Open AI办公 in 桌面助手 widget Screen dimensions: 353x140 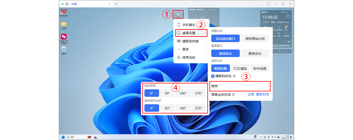point(286,28)
